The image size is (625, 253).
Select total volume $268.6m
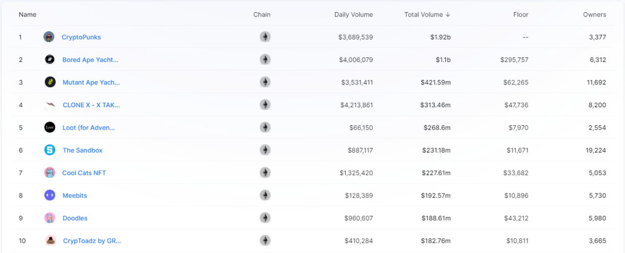(437, 128)
